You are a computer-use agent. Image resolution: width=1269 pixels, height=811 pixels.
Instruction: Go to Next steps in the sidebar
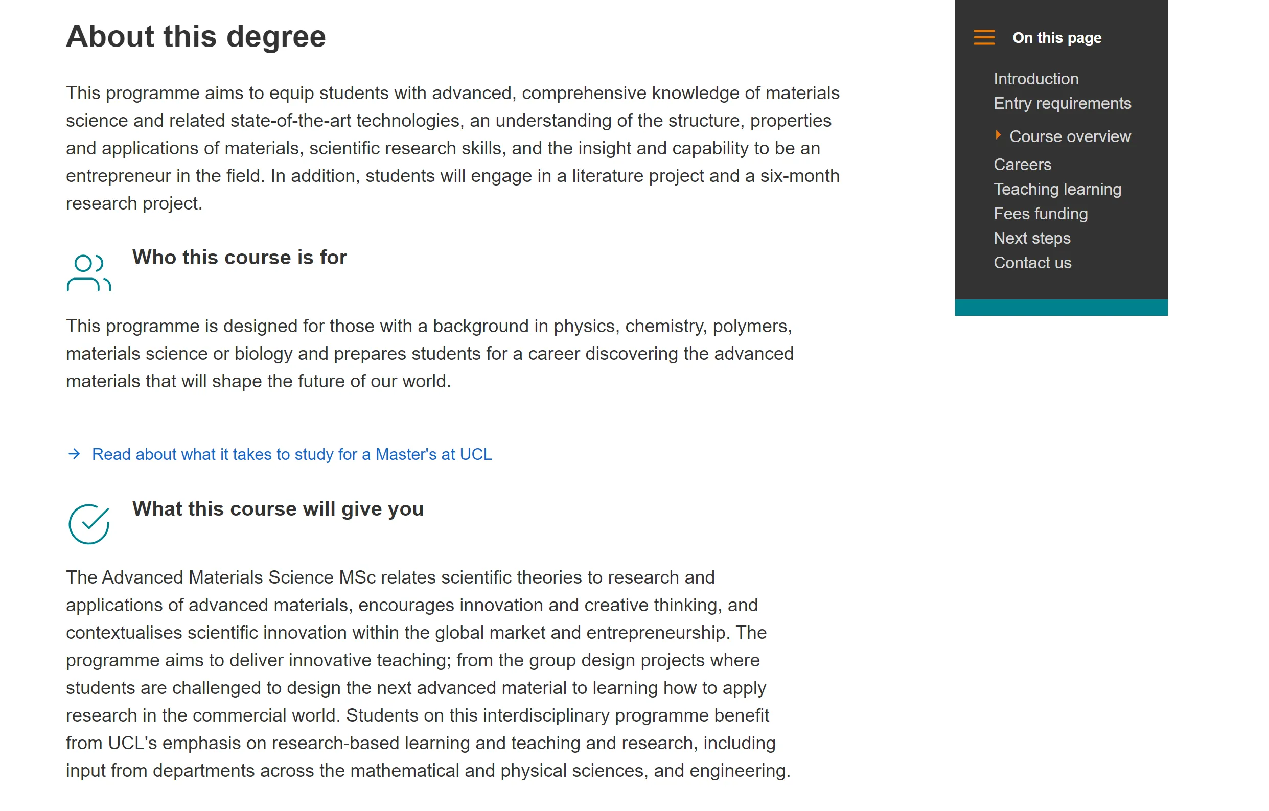pos(1031,238)
